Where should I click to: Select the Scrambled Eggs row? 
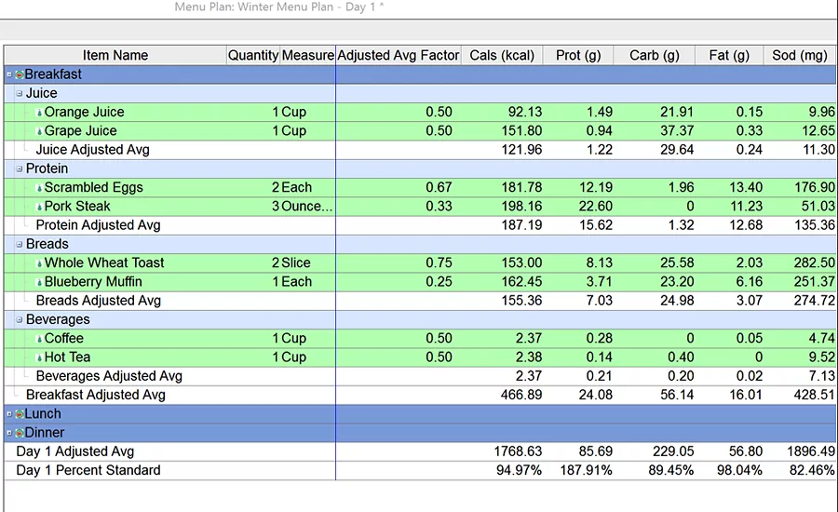(x=420, y=188)
